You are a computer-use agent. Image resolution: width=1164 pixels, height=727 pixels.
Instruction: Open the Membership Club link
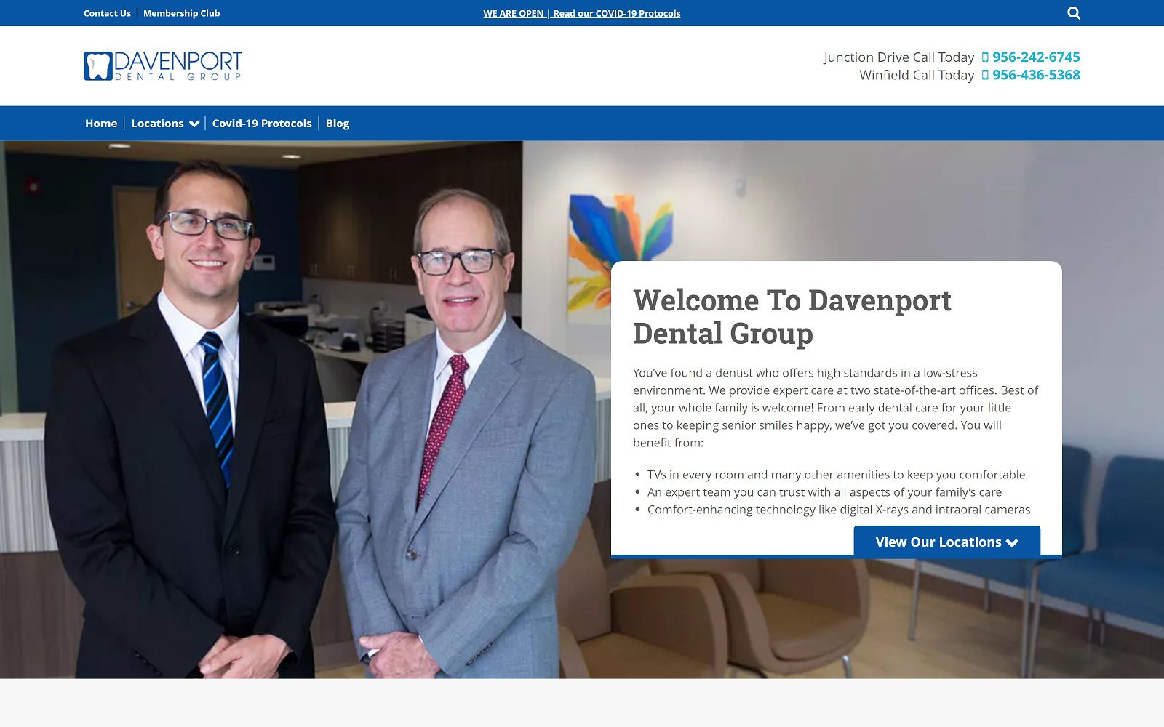pos(181,13)
